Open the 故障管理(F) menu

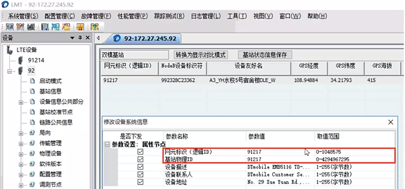click(96, 16)
